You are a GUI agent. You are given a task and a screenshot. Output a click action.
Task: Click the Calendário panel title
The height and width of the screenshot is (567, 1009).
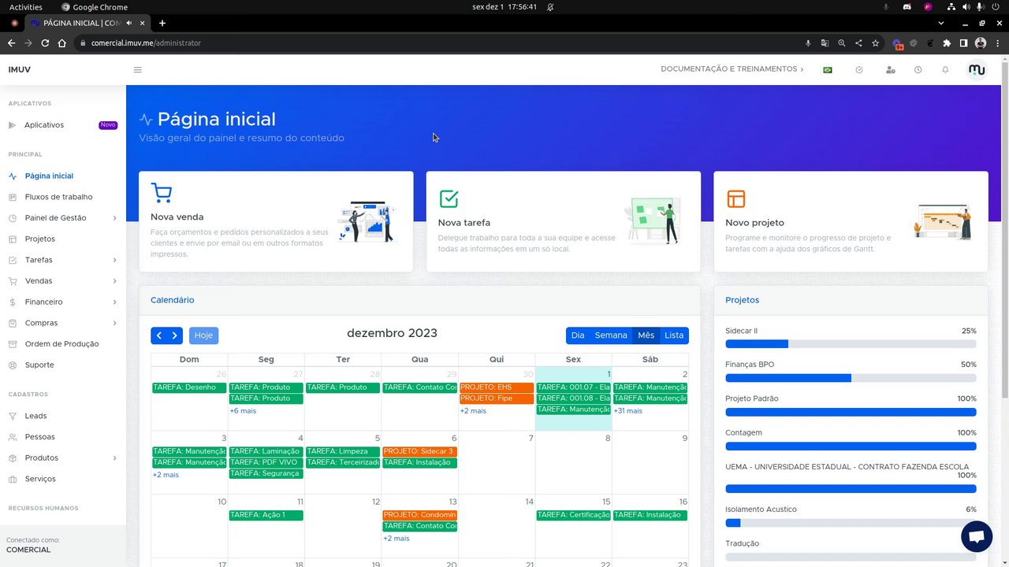(172, 300)
